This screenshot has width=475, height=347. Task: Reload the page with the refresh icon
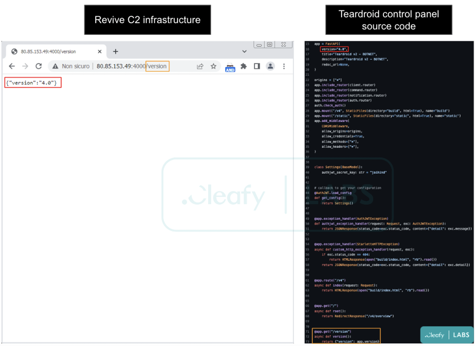click(39, 66)
